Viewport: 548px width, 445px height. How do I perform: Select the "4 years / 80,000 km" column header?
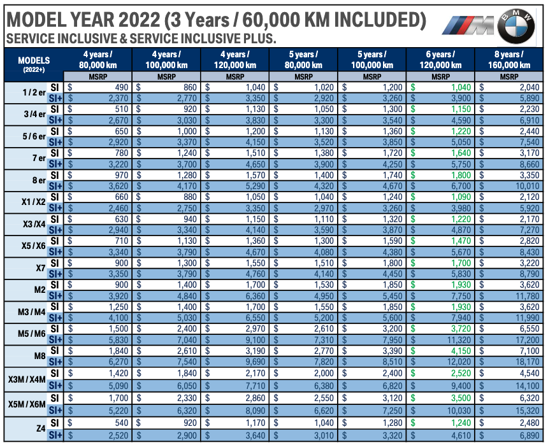pyautogui.click(x=98, y=60)
